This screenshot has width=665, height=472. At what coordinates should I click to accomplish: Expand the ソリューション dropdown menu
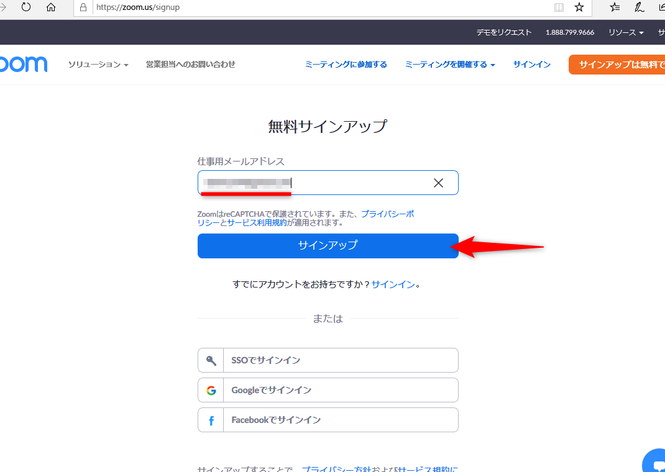coord(98,65)
